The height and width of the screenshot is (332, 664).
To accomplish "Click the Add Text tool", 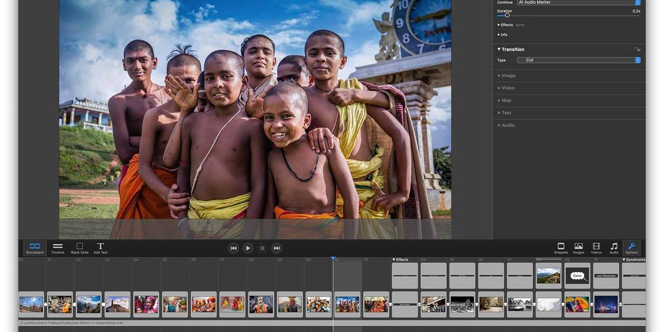I will point(101,248).
